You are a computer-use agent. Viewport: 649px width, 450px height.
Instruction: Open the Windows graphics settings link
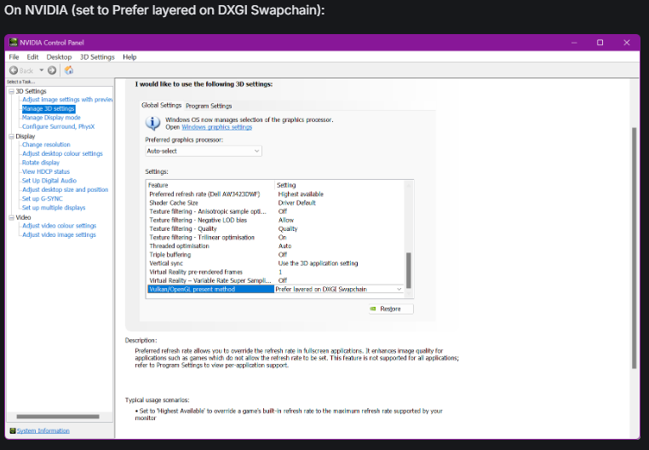pos(216,127)
